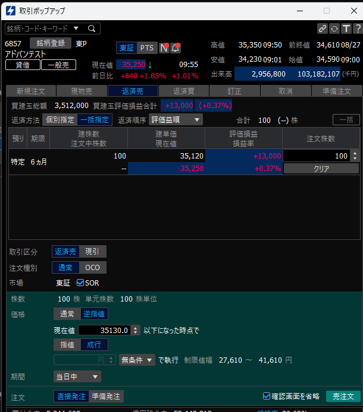This screenshot has height=412, width=363.
Task: Open 取消 tab
Action: [286, 91]
